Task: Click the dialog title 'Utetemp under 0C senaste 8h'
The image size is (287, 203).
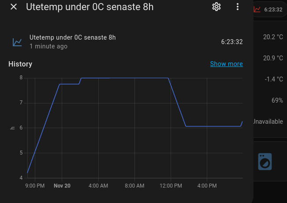Action: tap(89, 7)
